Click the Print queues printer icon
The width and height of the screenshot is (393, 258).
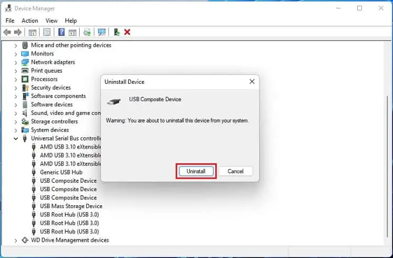25,71
